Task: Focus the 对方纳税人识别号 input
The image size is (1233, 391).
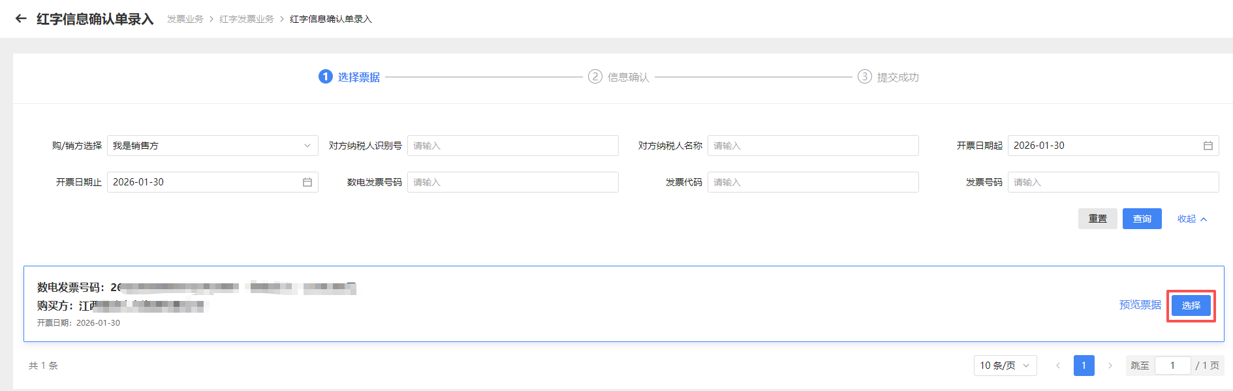Action: (x=513, y=146)
